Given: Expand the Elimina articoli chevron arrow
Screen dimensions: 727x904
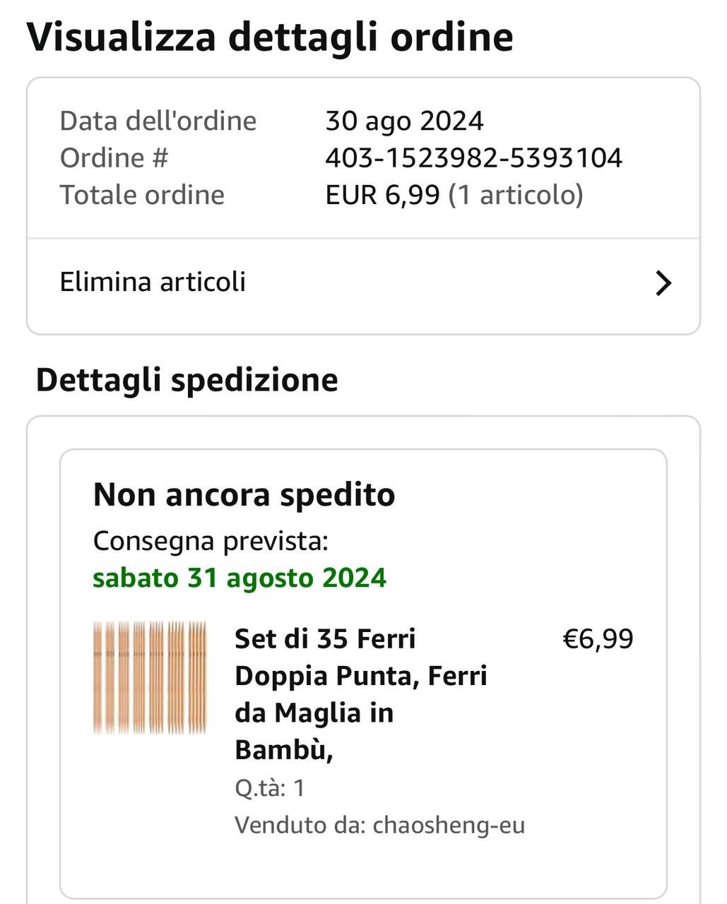Looking at the screenshot, I should click(663, 283).
